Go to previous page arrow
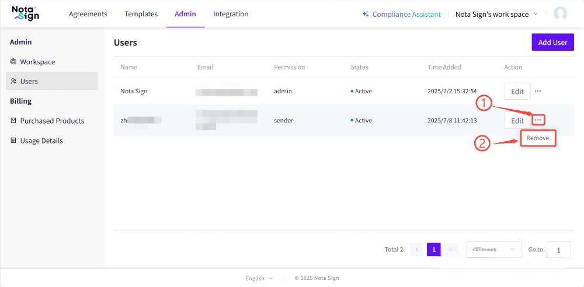This screenshot has height=287, width=584. click(416, 250)
